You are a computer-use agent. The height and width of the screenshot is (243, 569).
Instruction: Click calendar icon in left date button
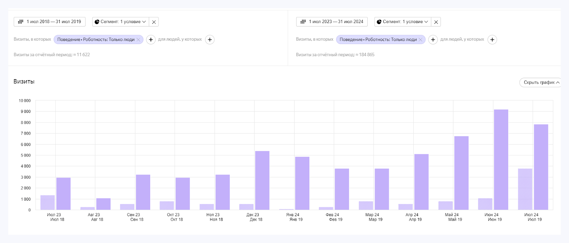[21, 22]
